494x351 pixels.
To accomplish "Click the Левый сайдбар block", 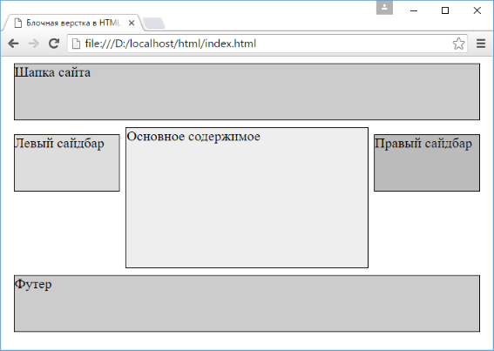I will coord(67,163).
